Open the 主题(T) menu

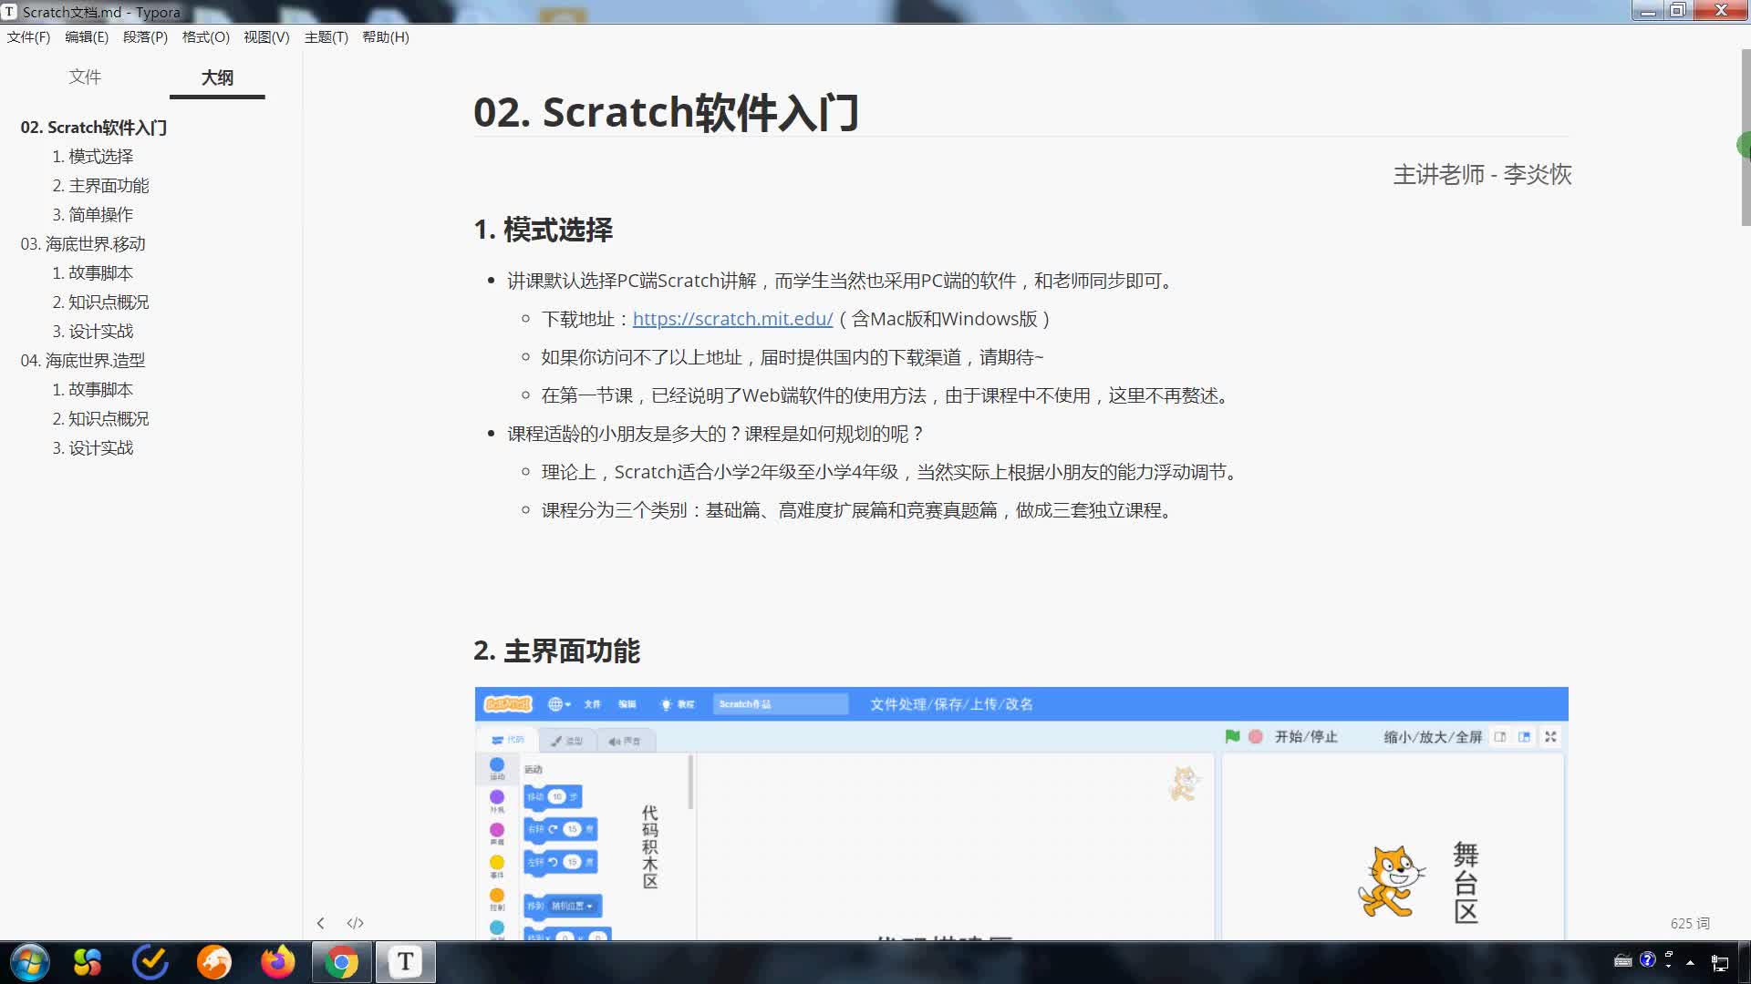click(326, 37)
